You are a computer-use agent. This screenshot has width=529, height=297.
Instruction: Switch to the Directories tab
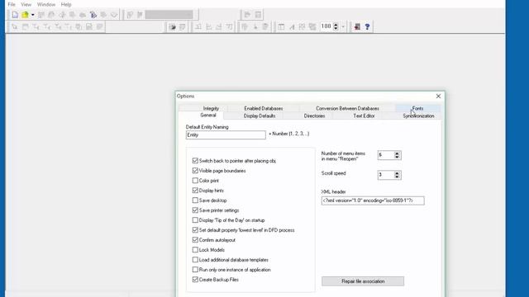tap(314, 115)
